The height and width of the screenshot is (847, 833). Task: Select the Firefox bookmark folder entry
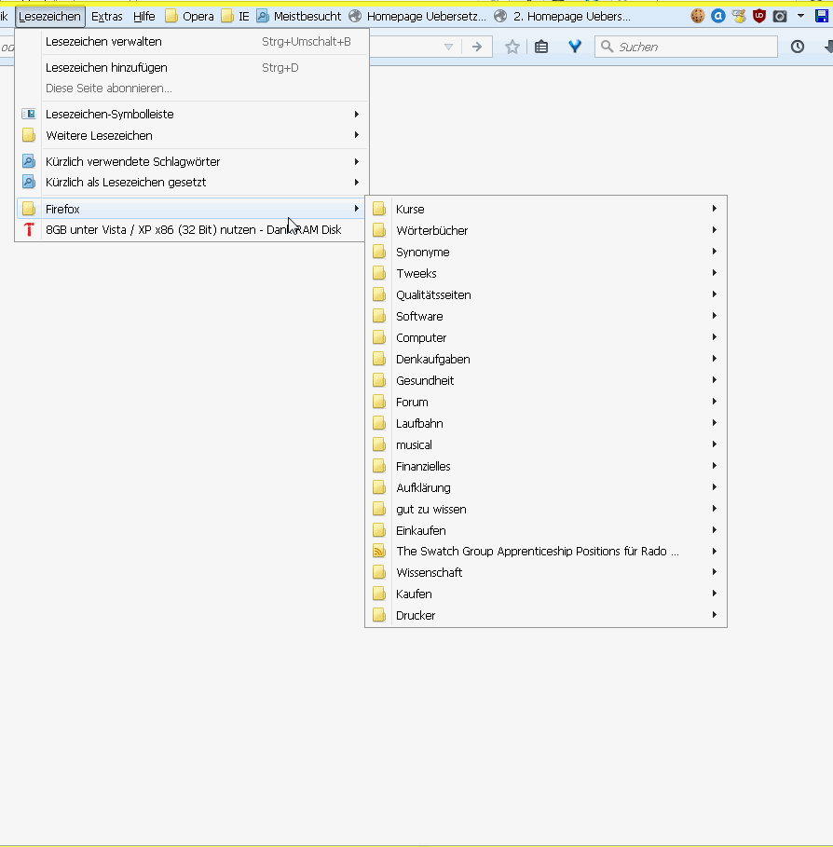(x=192, y=209)
